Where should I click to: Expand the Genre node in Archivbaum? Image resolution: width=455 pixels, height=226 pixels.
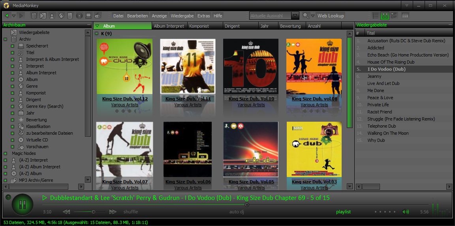pos(12,86)
